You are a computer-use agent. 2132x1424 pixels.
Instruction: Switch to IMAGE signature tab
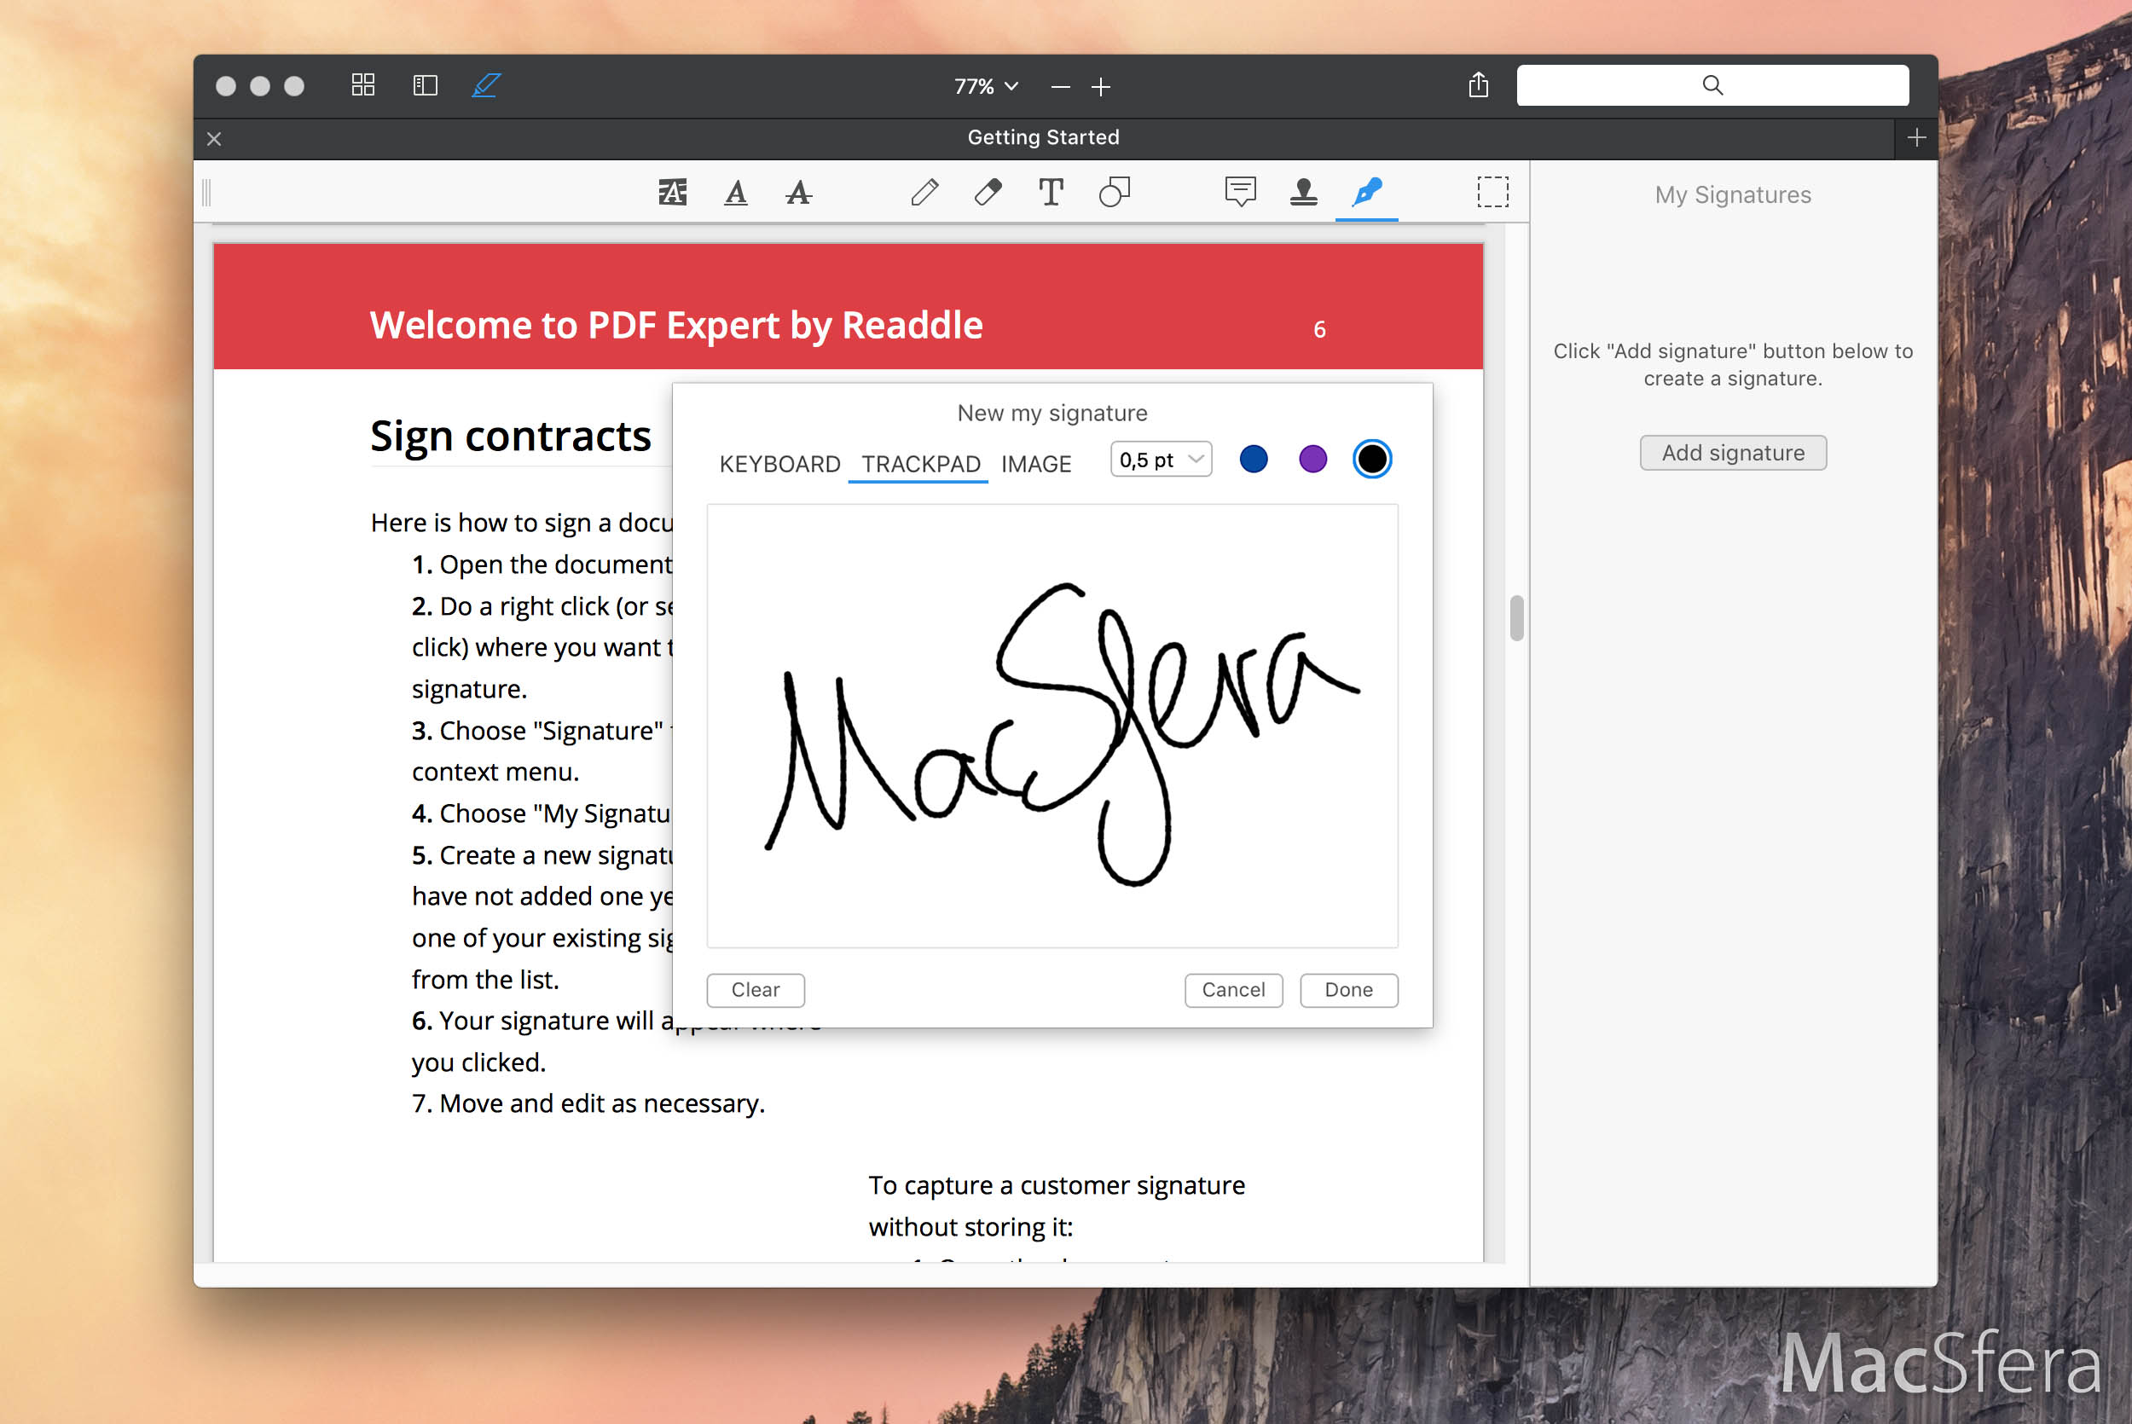pos(1036,464)
